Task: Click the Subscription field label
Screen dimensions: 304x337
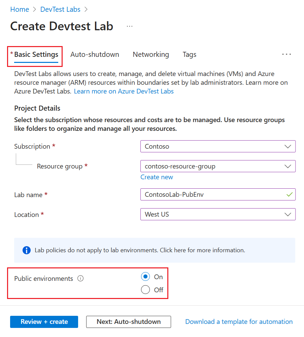Action: coord(32,146)
